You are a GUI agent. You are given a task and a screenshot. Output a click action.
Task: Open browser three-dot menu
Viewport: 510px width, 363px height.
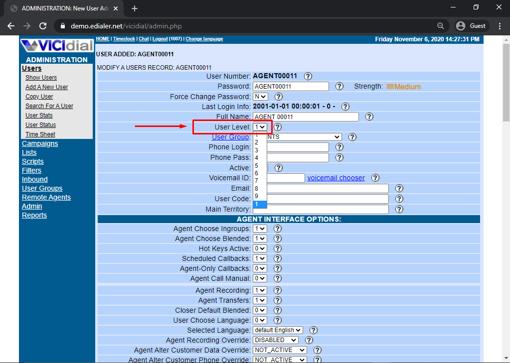tap(500, 26)
